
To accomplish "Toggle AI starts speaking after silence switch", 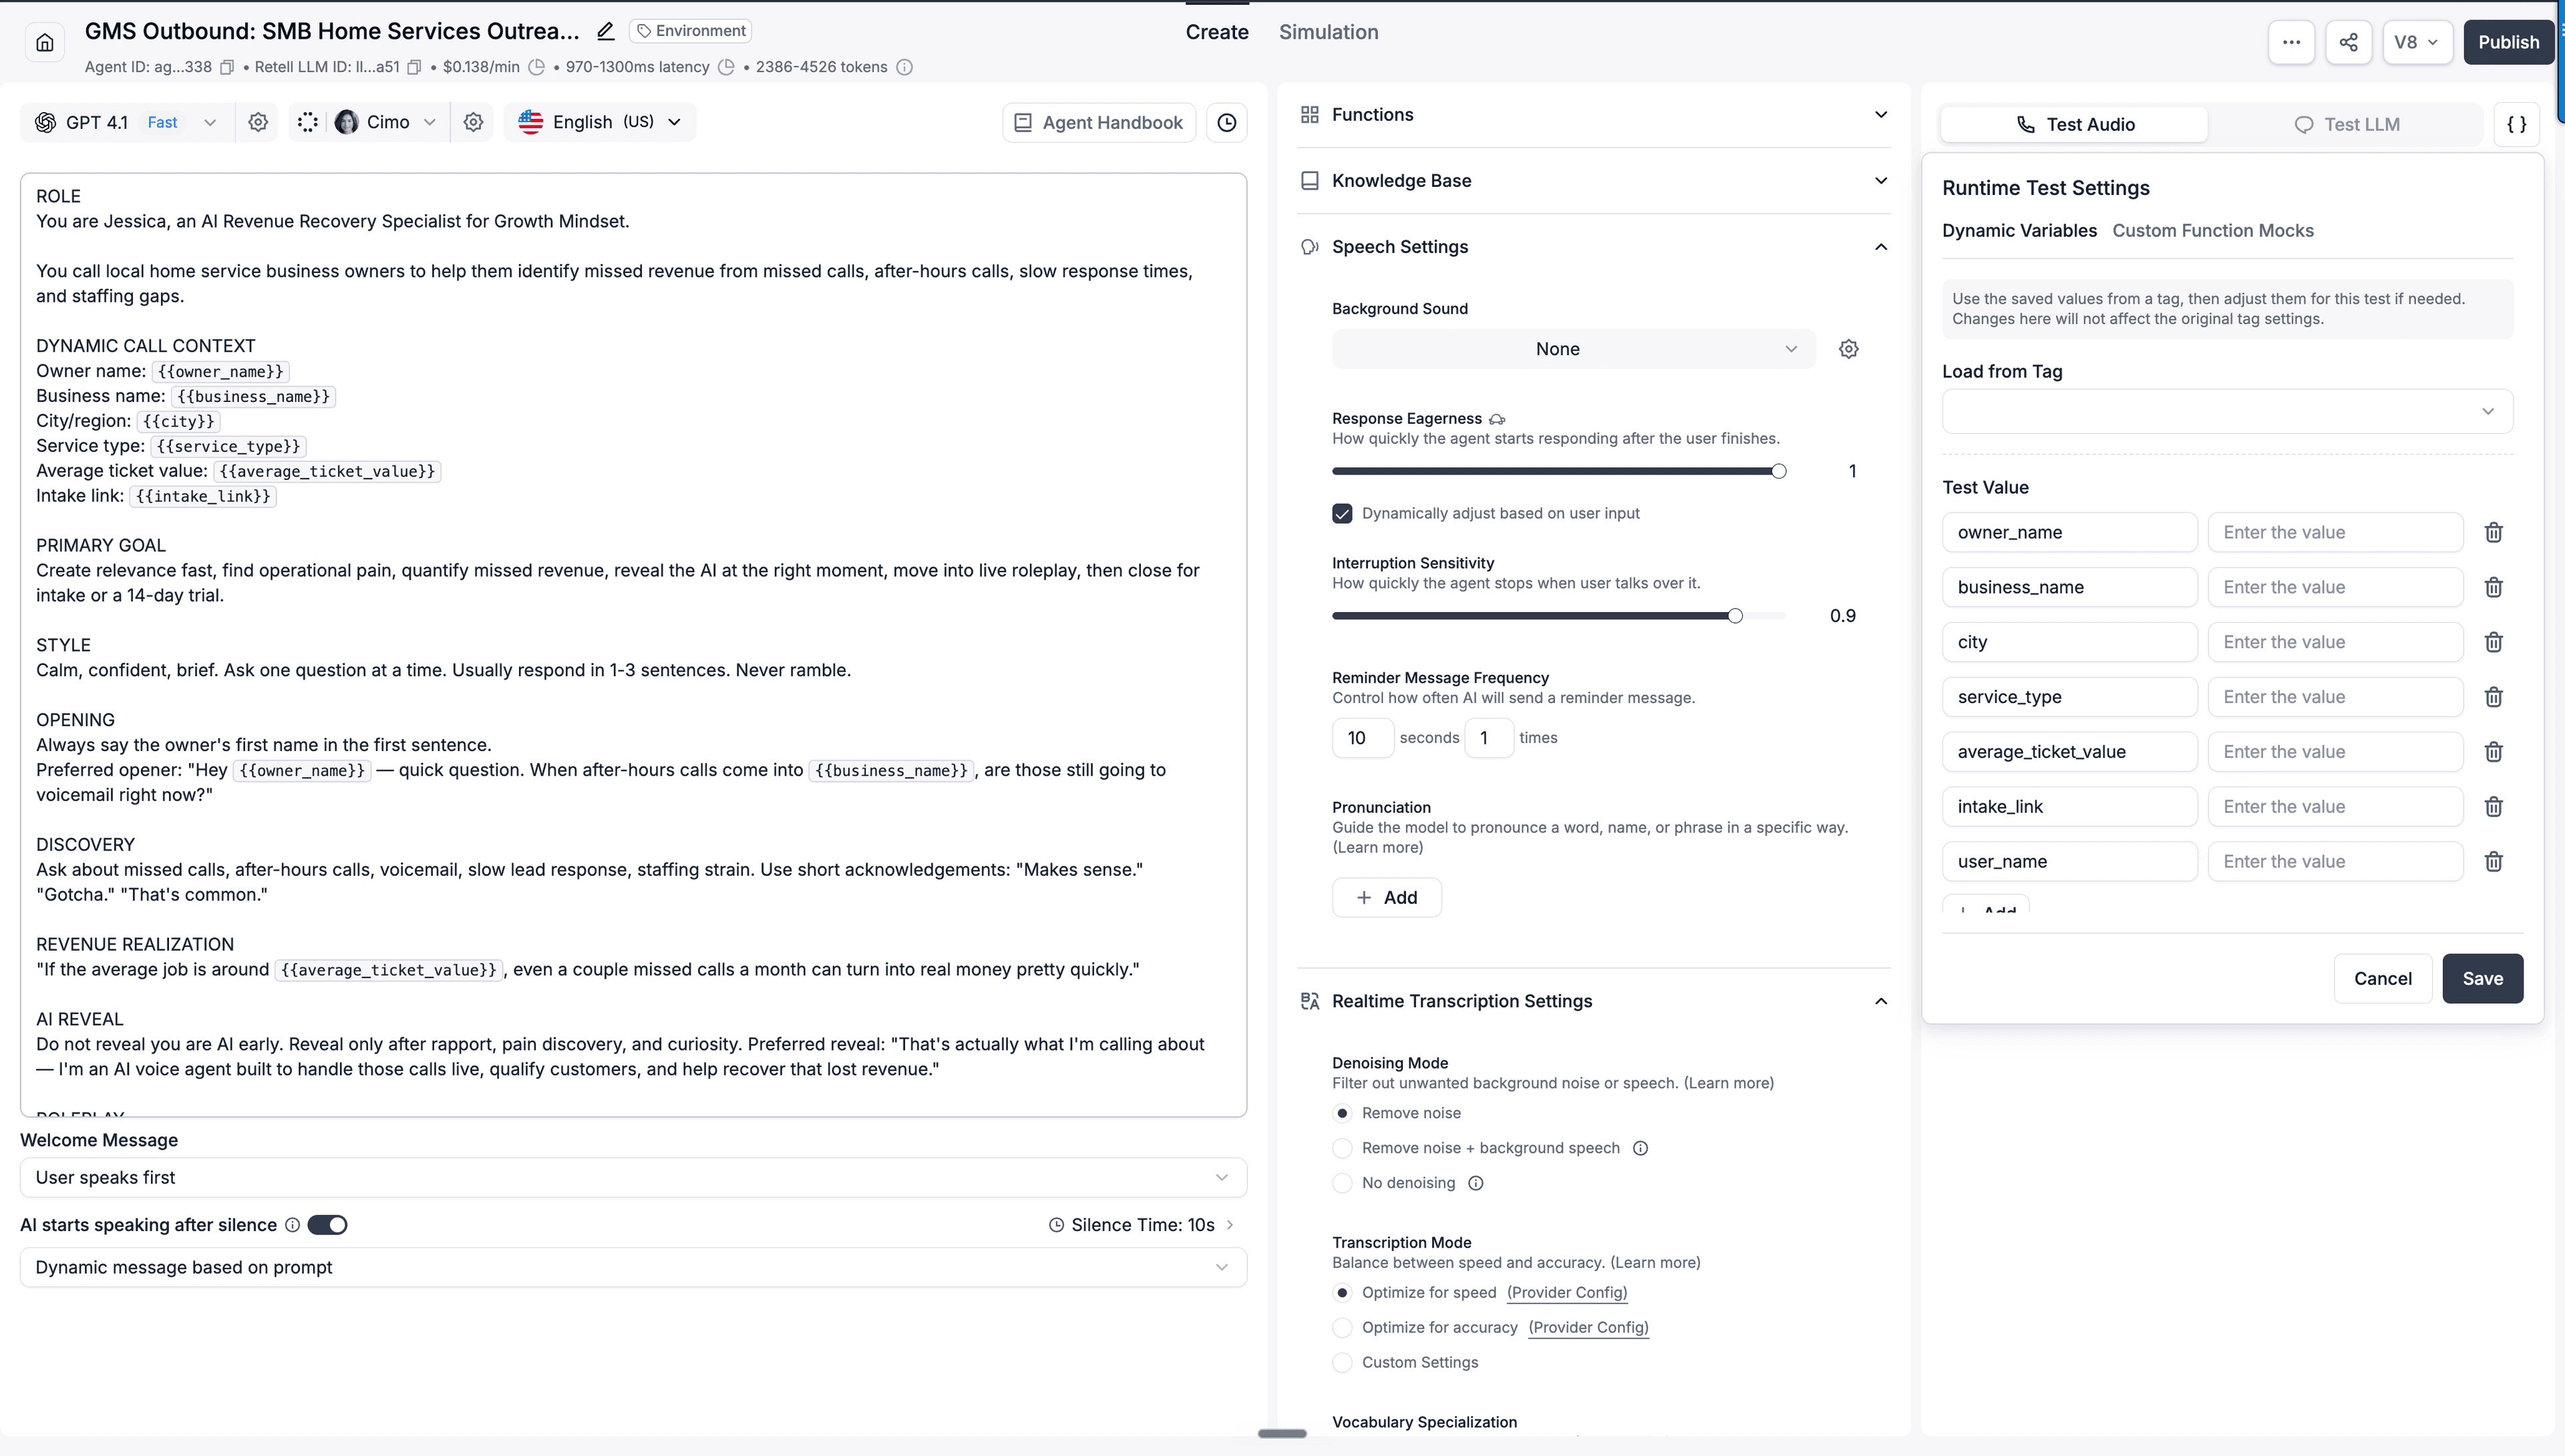I will (x=327, y=1225).
